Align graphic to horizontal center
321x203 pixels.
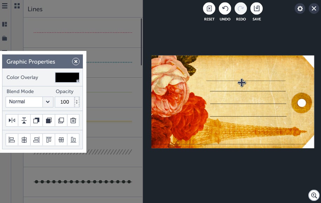point(24,140)
